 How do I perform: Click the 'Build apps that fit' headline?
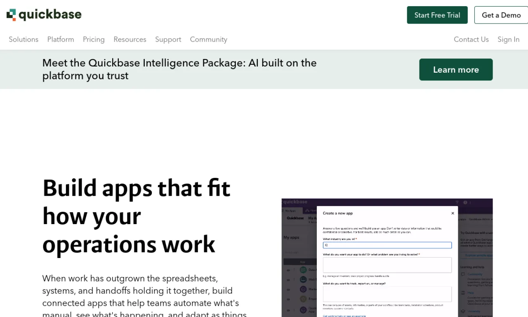137,216
